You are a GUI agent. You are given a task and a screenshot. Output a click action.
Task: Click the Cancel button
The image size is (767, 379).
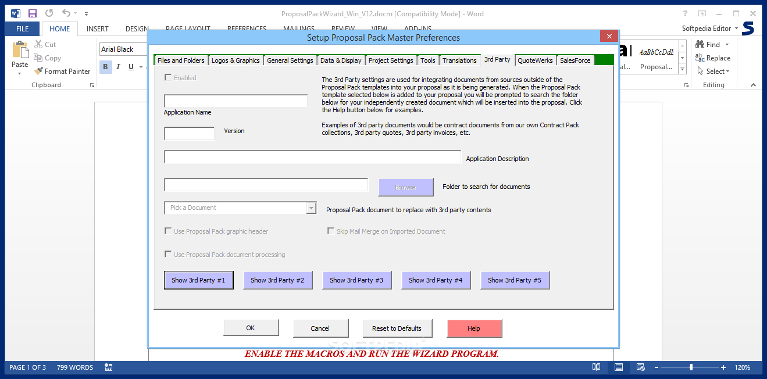[x=320, y=328]
